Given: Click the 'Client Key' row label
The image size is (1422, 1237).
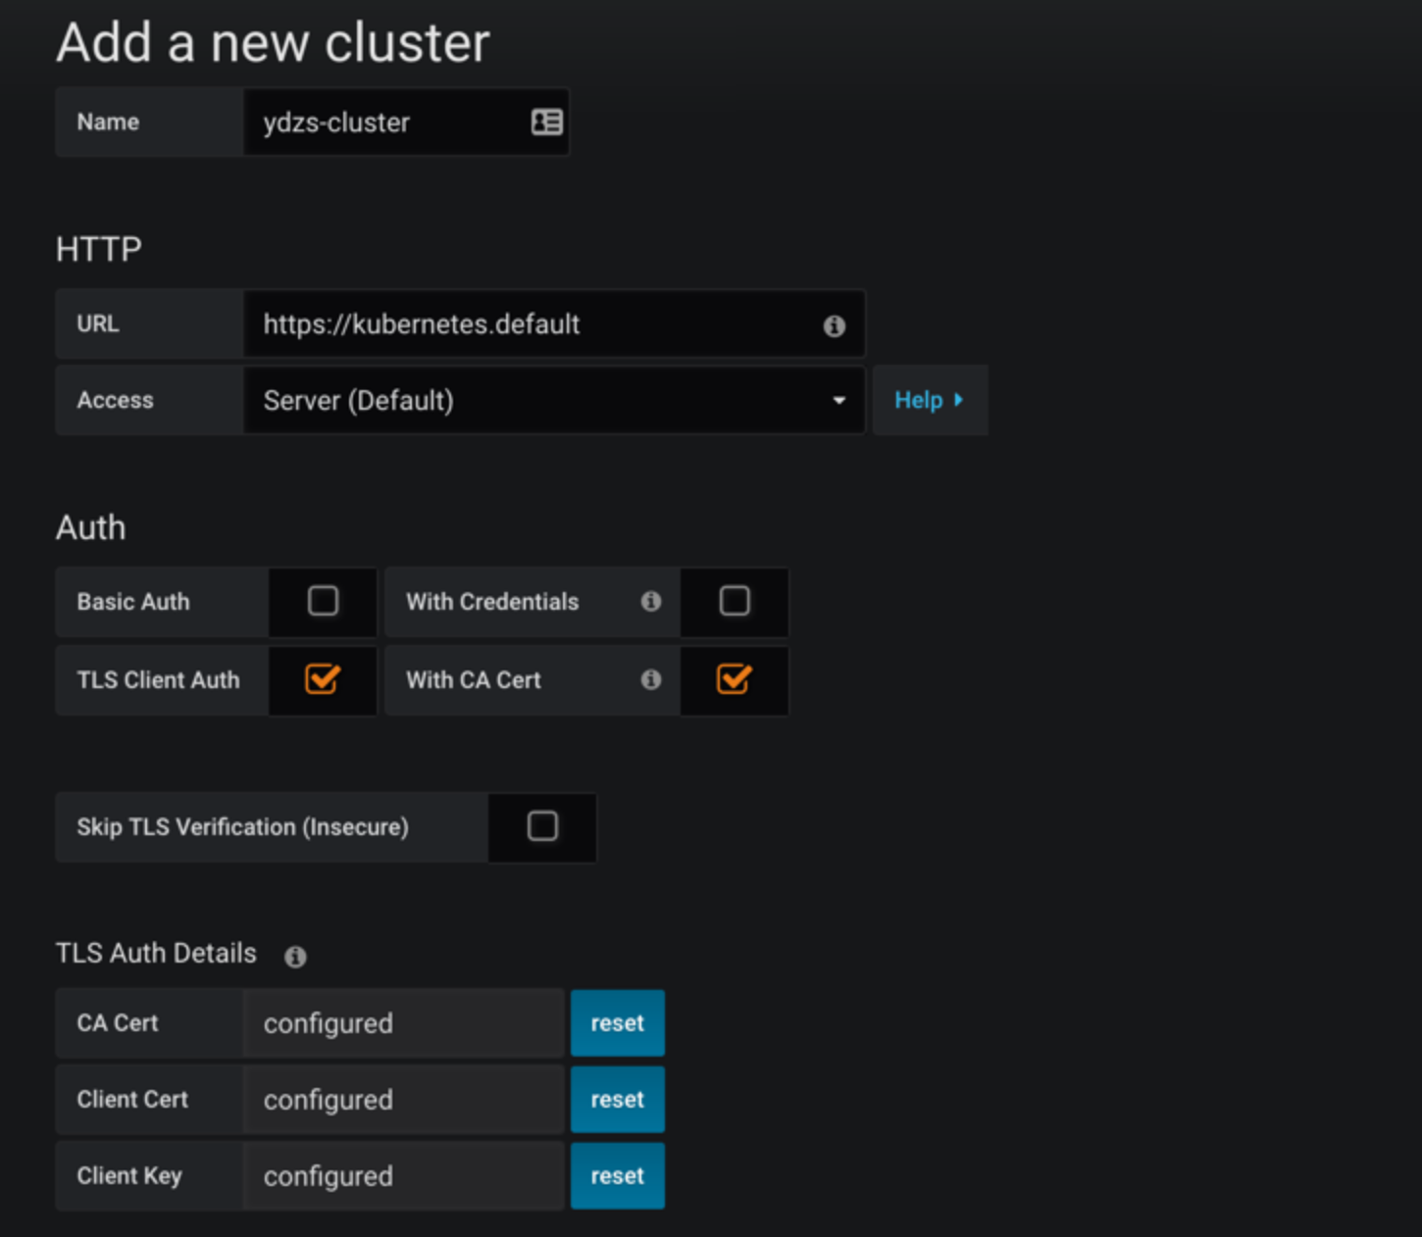Looking at the screenshot, I should coord(129,1175).
